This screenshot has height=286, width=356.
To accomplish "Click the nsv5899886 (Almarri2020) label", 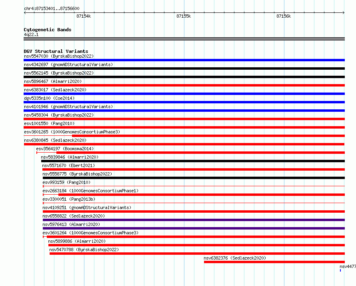I will tap(77, 241).
